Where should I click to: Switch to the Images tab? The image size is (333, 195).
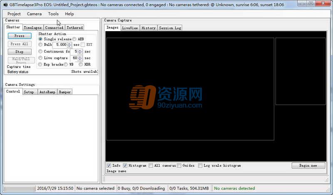pos(112,27)
